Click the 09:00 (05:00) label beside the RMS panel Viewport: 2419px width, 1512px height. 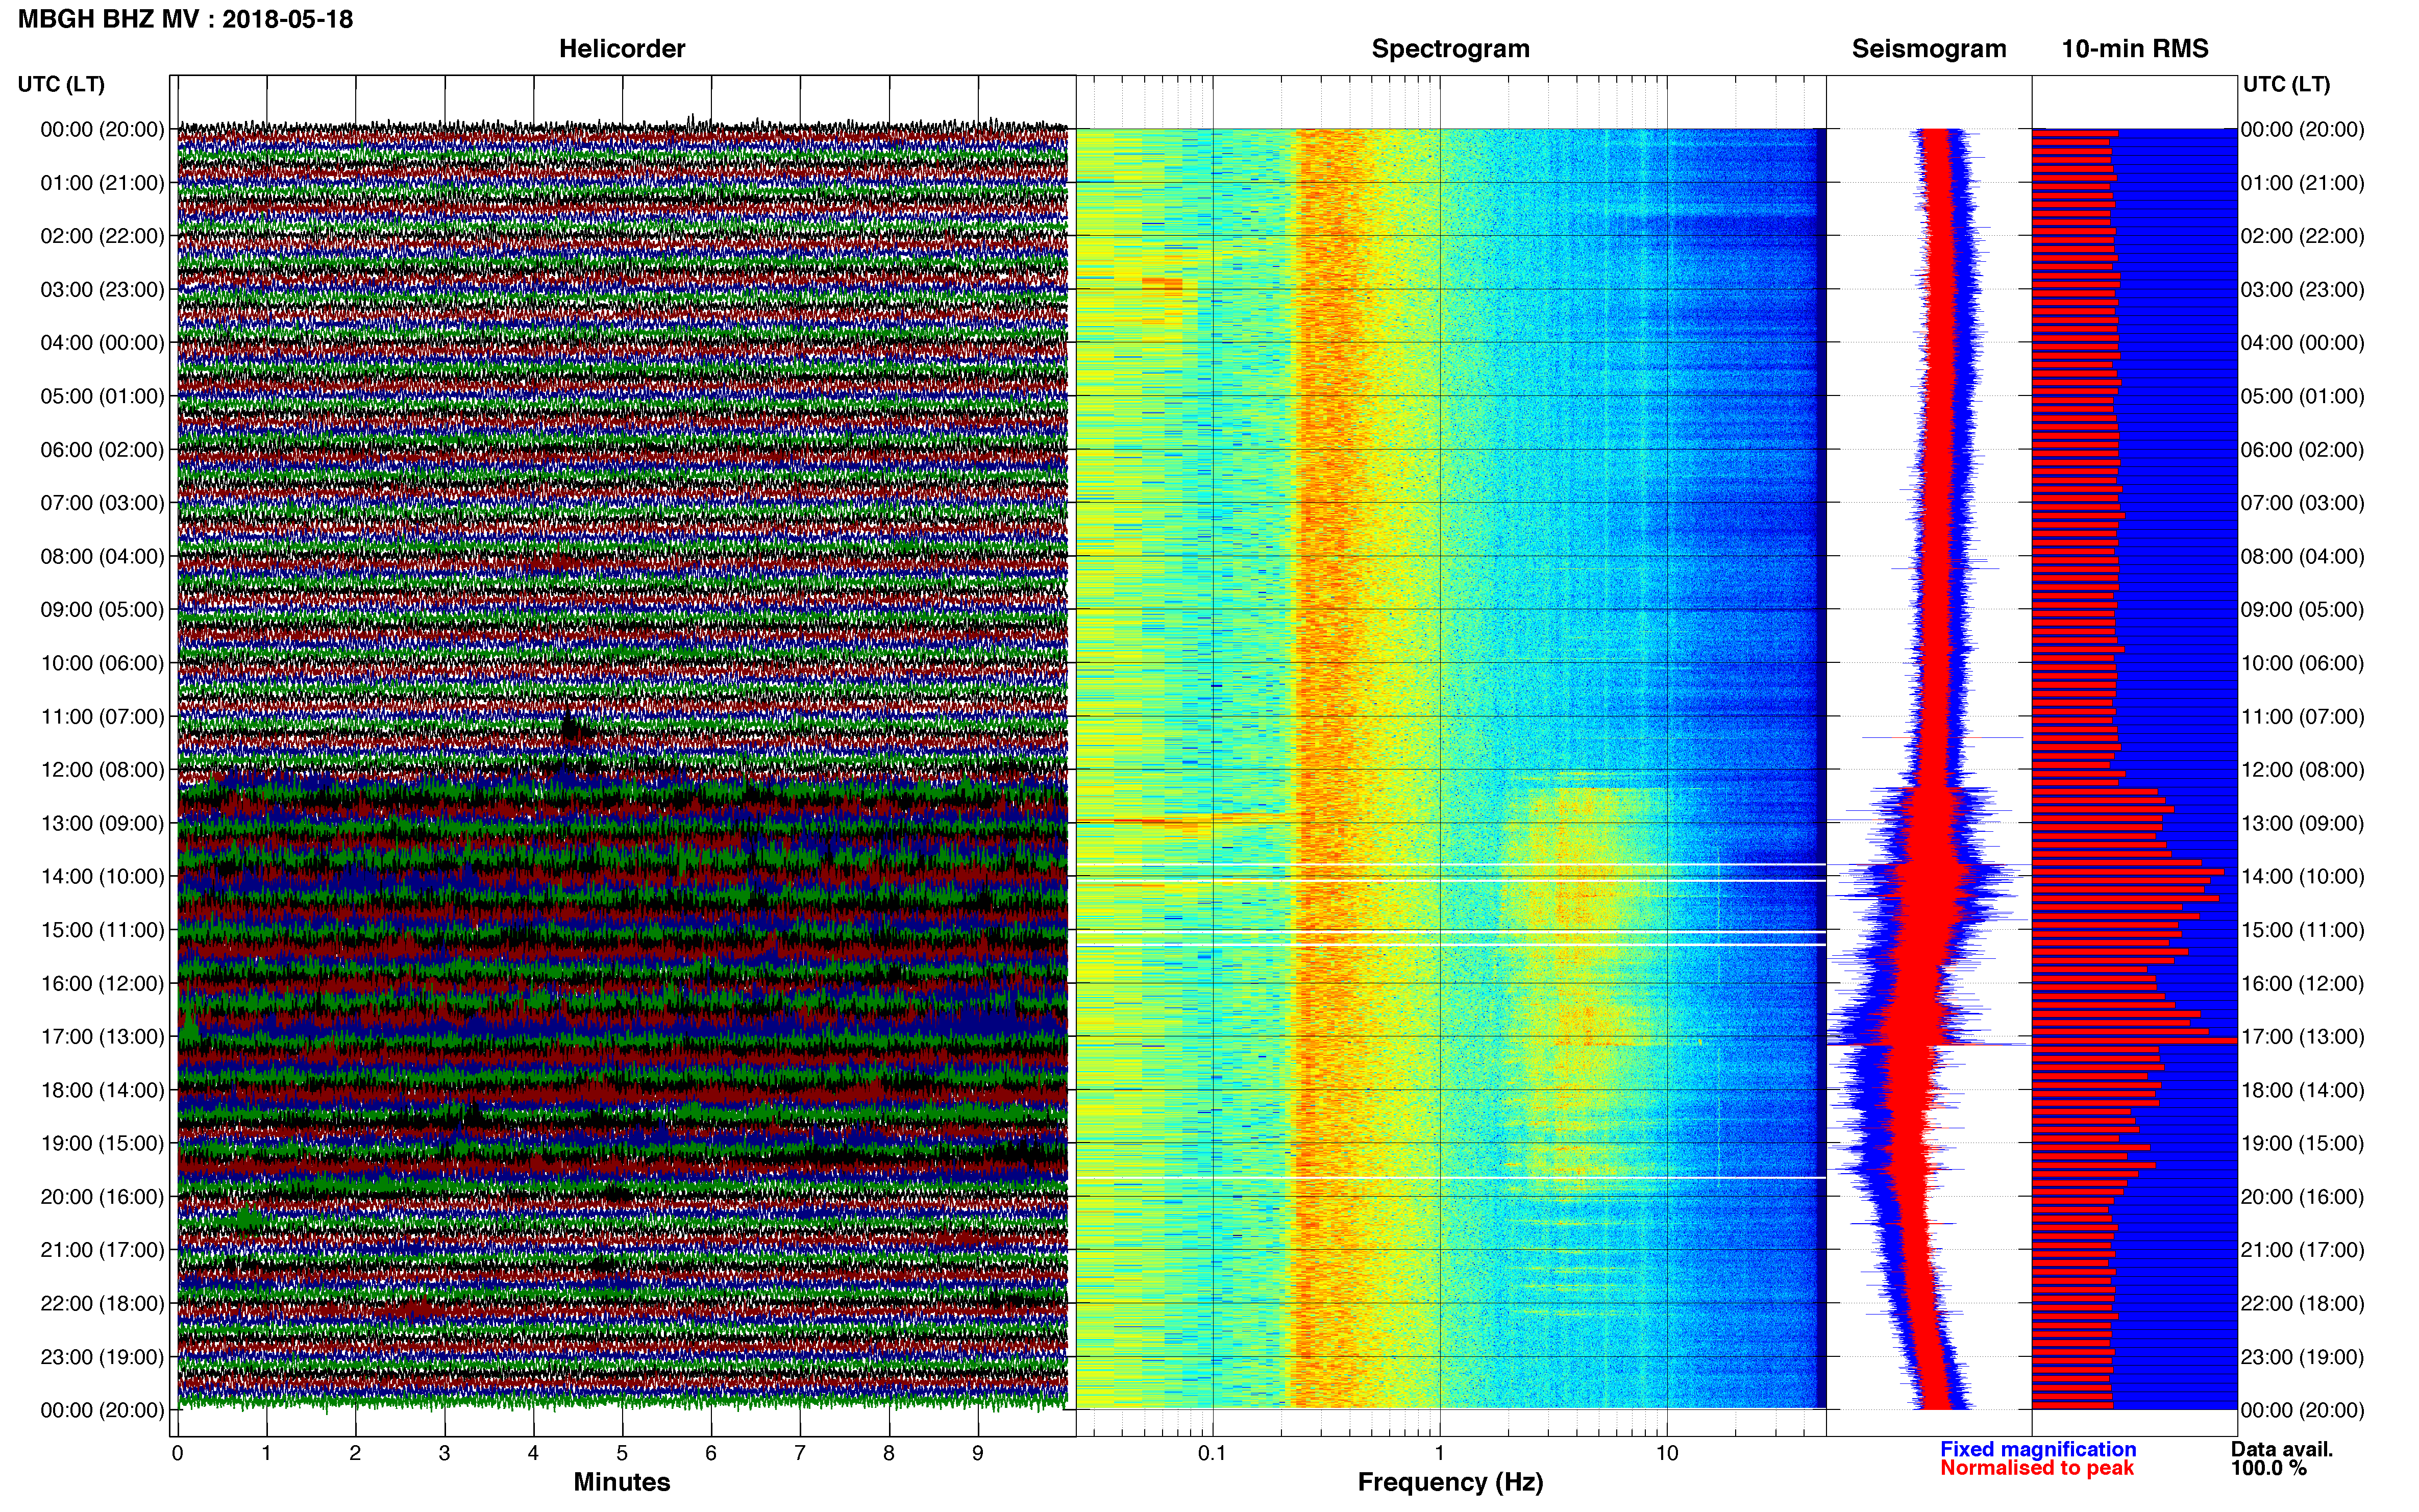point(2303,610)
